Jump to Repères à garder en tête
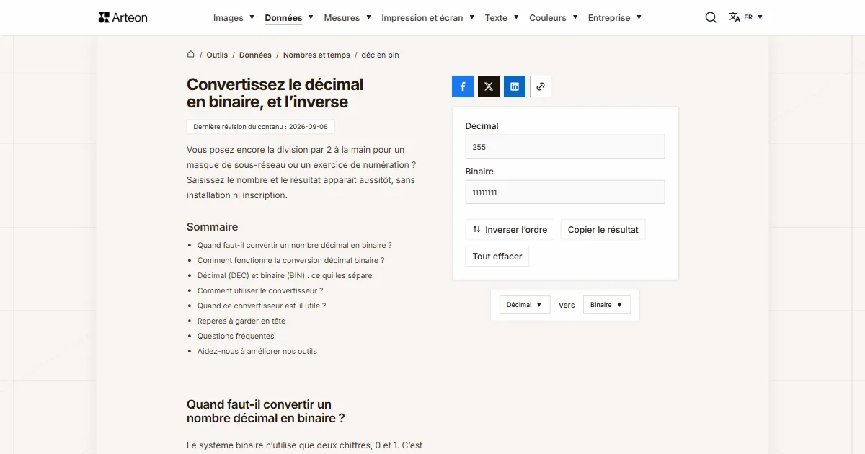The height and width of the screenshot is (454, 865). (241, 321)
